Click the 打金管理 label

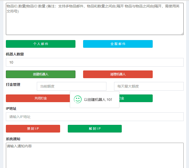(x=13, y=85)
